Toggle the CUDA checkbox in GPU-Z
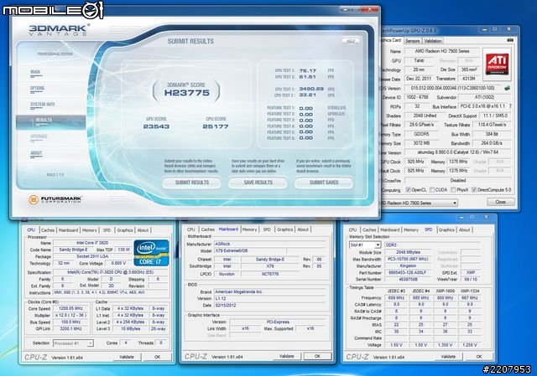Viewport: 537px width, 376px height. pos(432,190)
